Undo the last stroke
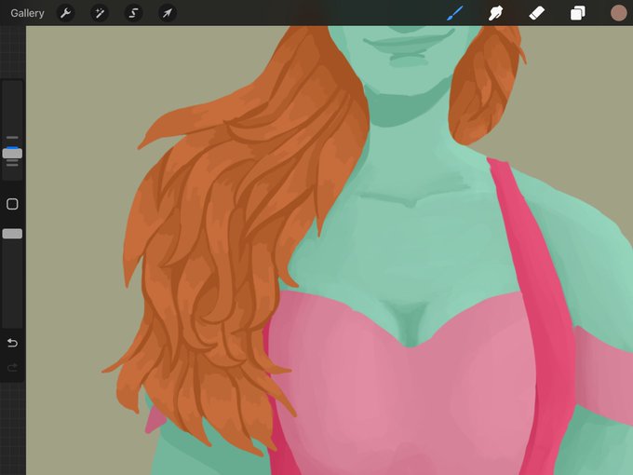 tap(12, 343)
